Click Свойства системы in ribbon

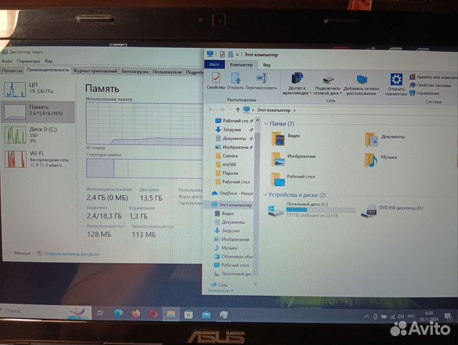point(431,86)
